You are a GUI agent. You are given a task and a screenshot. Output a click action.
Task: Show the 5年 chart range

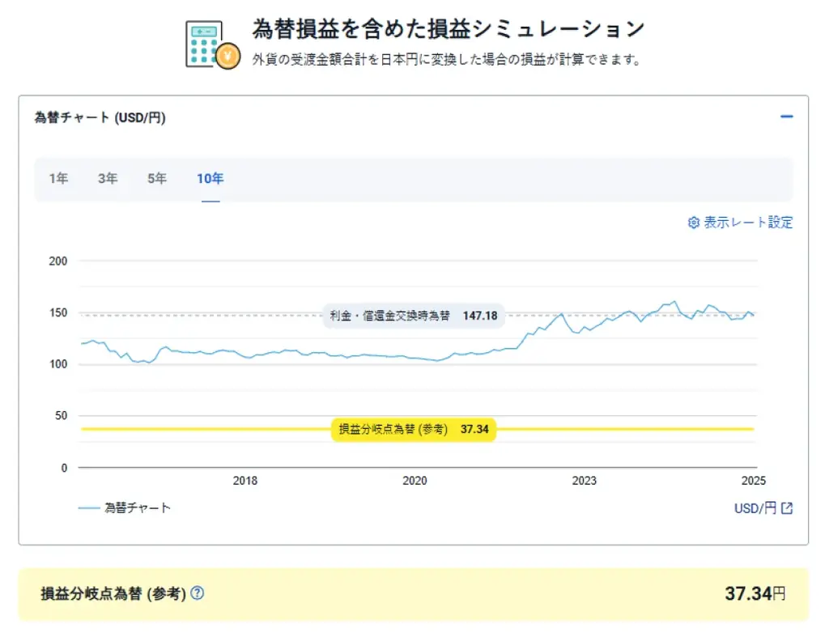(157, 179)
